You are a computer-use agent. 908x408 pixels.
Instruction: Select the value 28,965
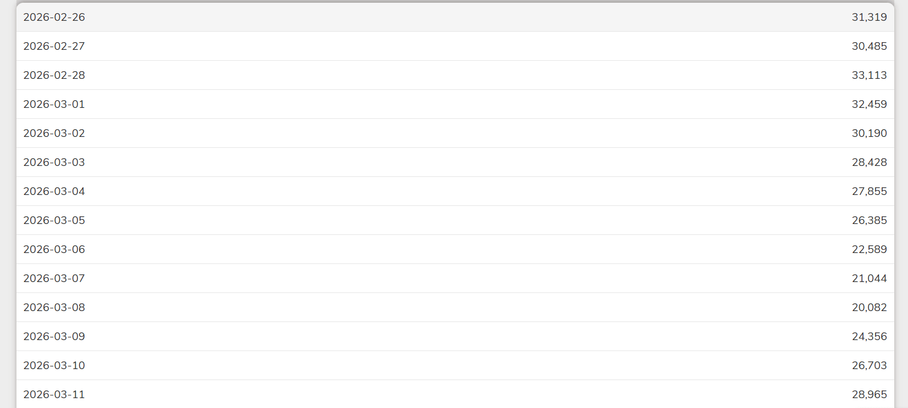pos(869,394)
